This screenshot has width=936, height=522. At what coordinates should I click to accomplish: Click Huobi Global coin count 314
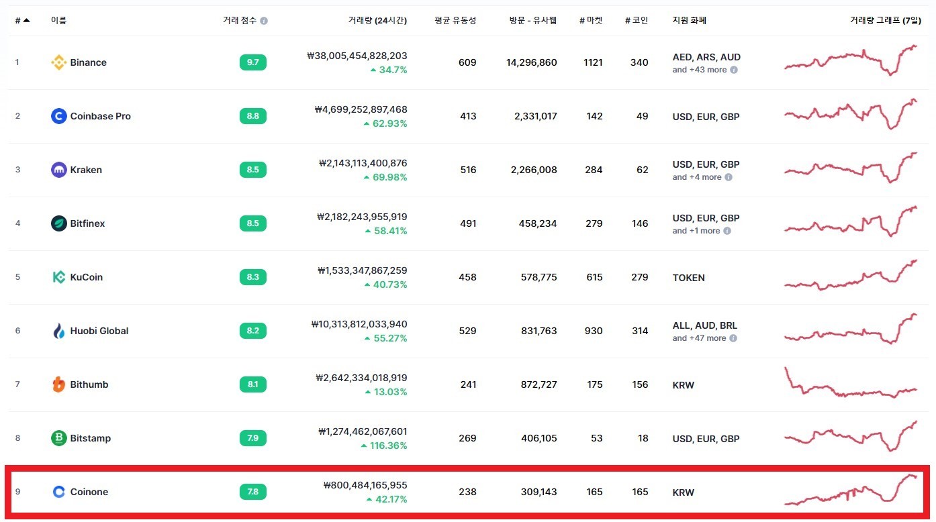pos(640,331)
